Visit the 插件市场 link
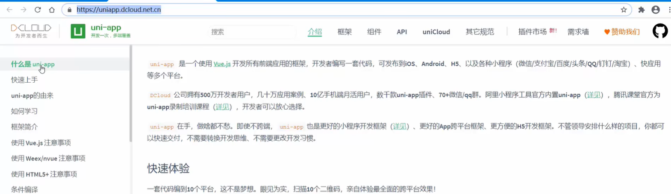The image size is (671, 194). (x=532, y=32)
